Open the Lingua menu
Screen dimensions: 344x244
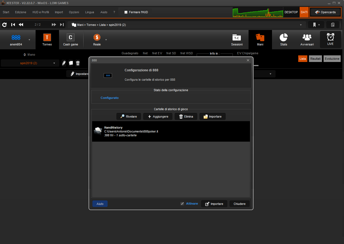click(x=90, y=12)
